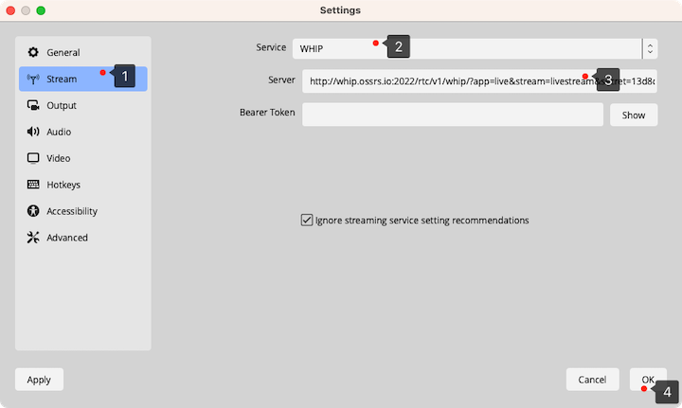
Task: Focus the Bearer Token text field
Action: pos(452,115)
